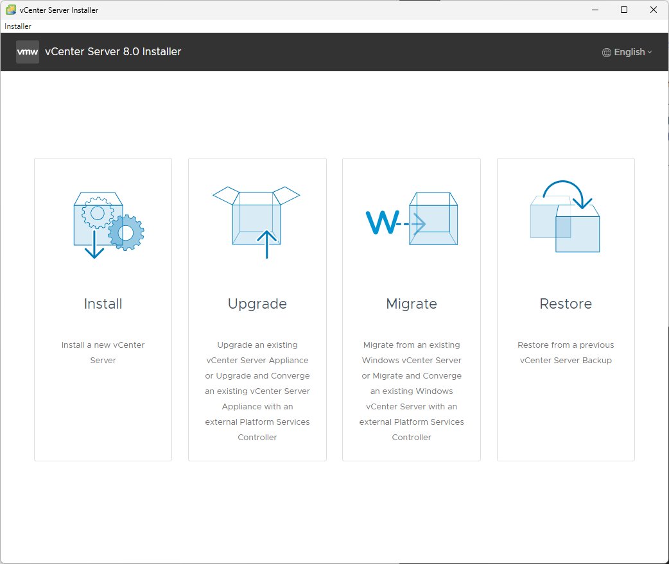The height and width of the screenshot is (564, 669).
Task: Click 'vCenter Server 8.0 Installer' header title
Action: (113, 51)
